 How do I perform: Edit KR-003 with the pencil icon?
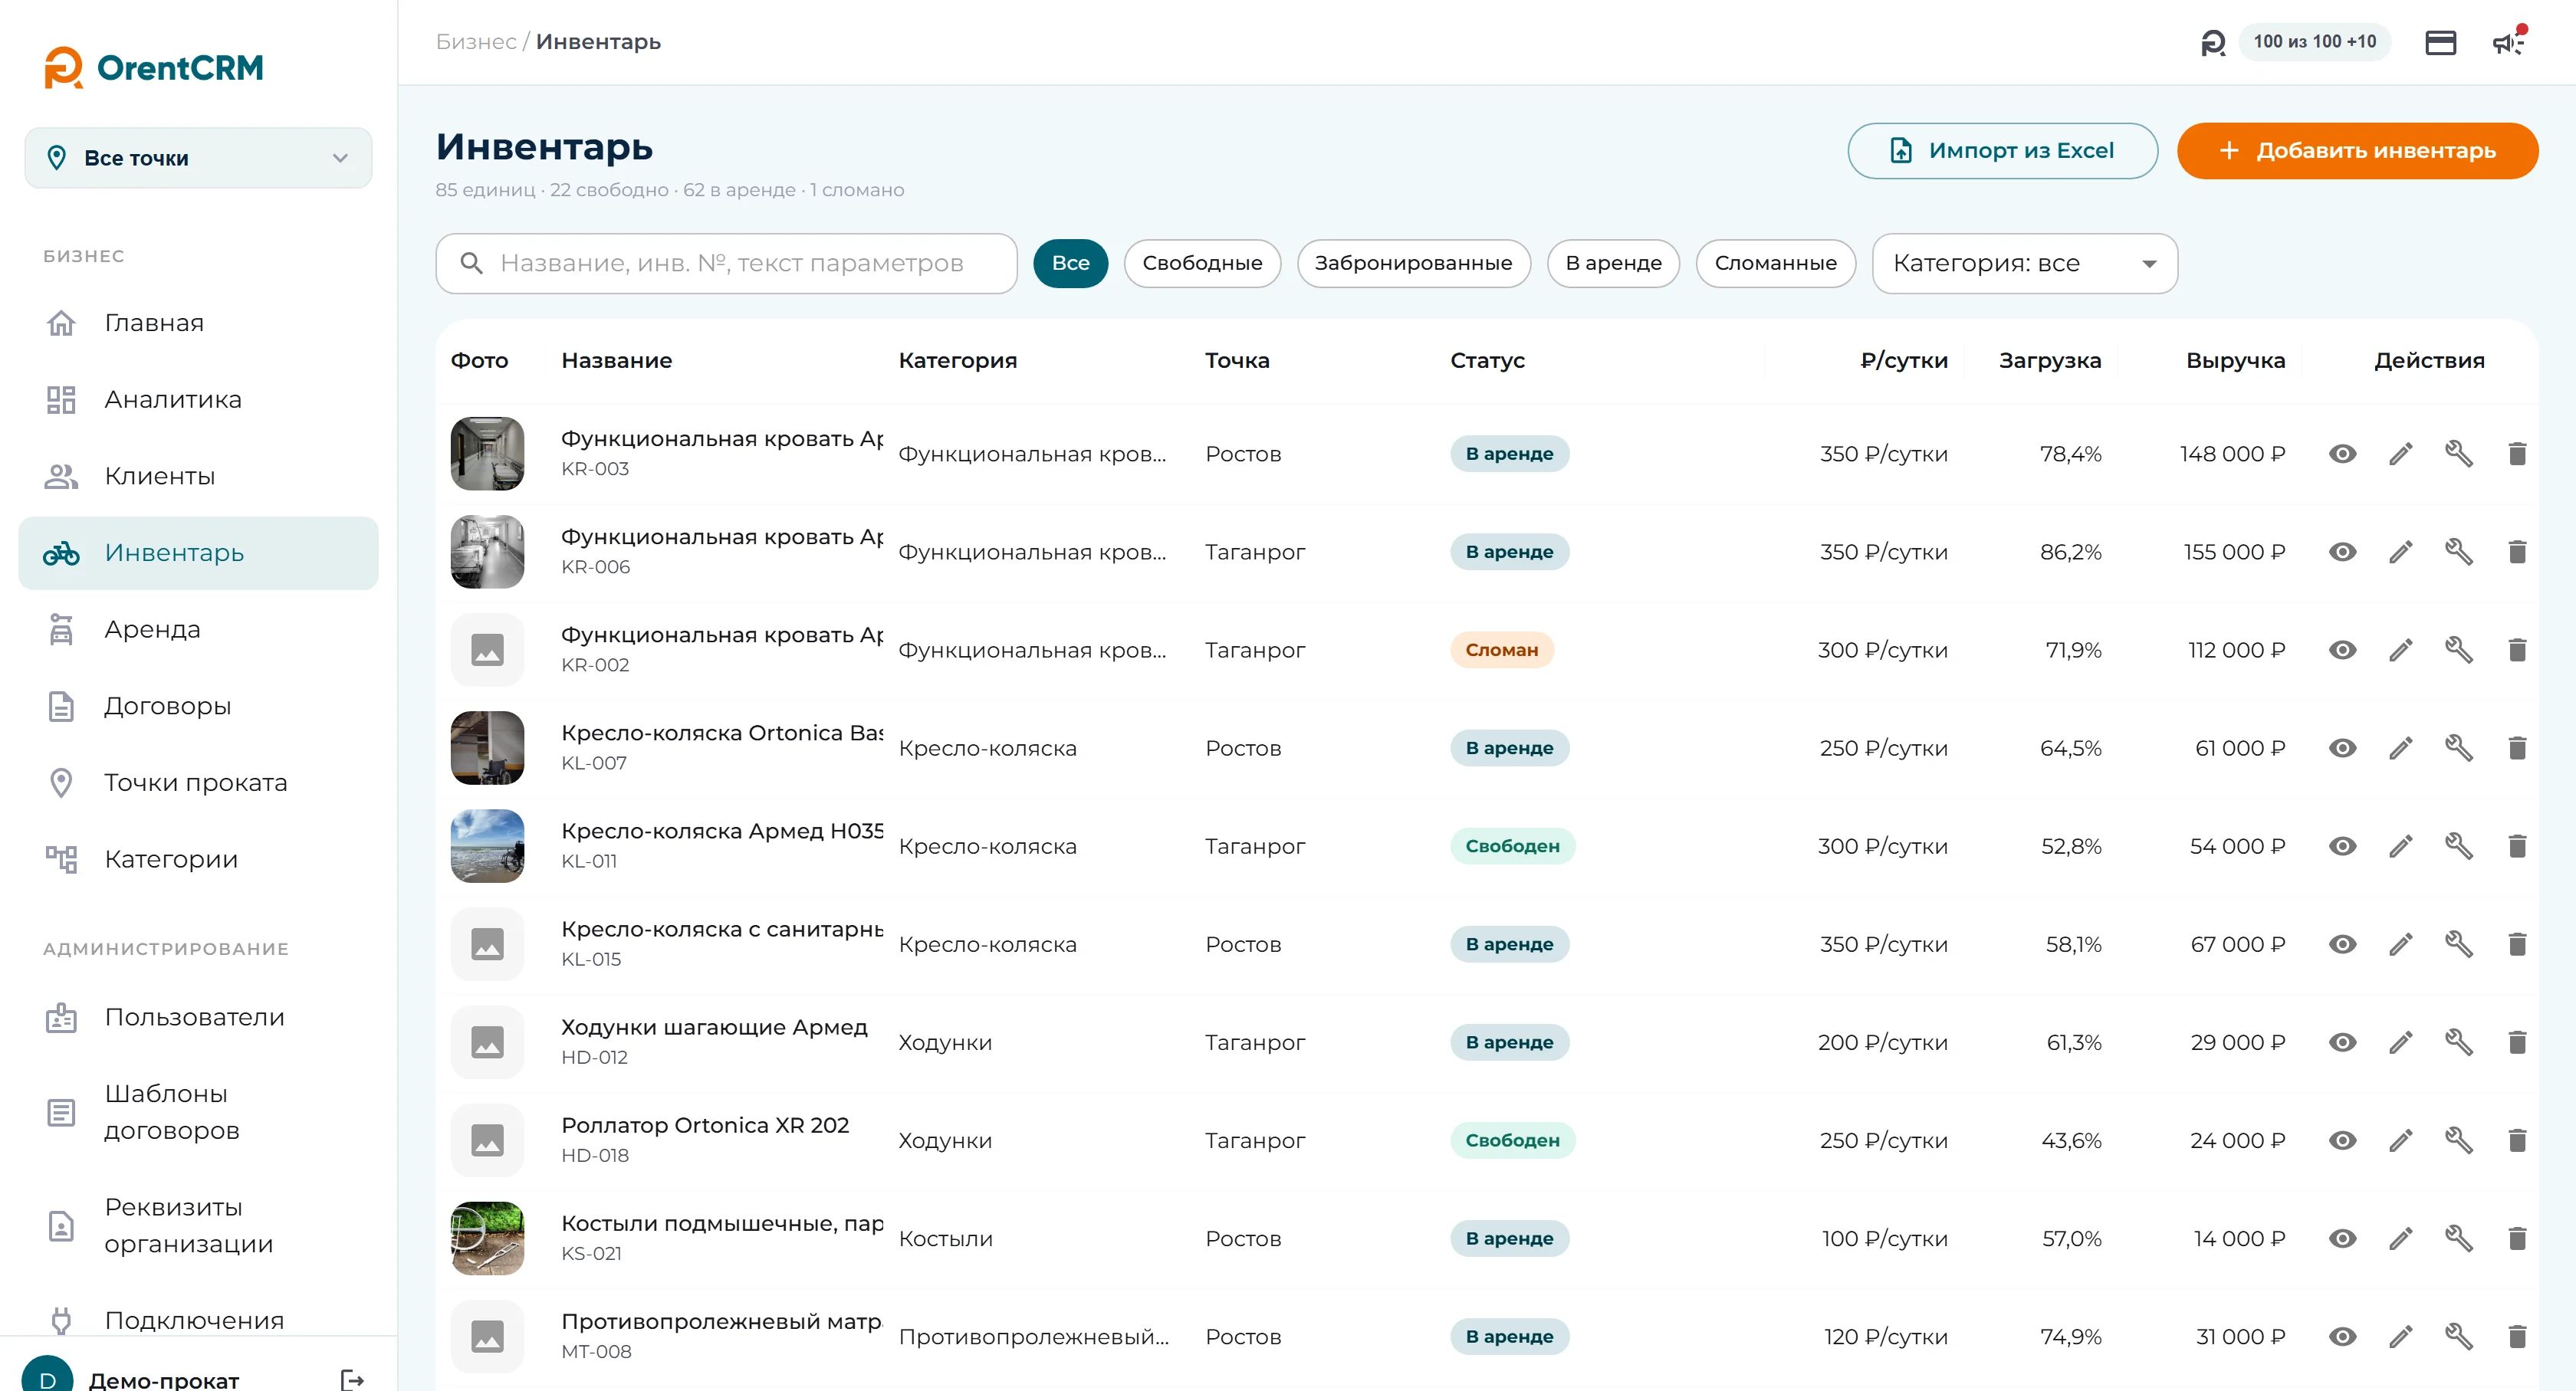click(x=2400, y=454)
